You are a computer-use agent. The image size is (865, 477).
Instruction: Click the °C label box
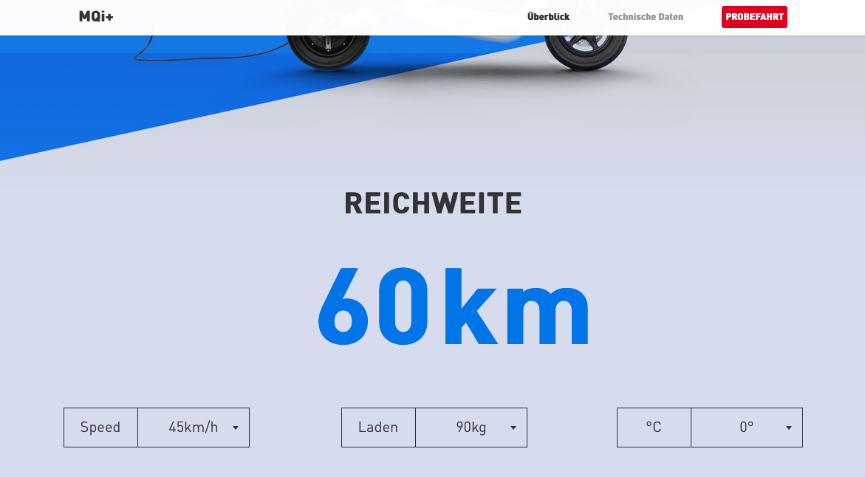pyautogui.click(x=654, y=428)
